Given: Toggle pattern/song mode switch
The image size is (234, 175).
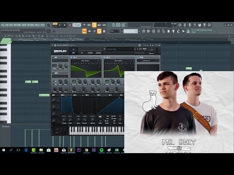Looking at the screenshot, I should pyautogui.click(x=55, y=24).
